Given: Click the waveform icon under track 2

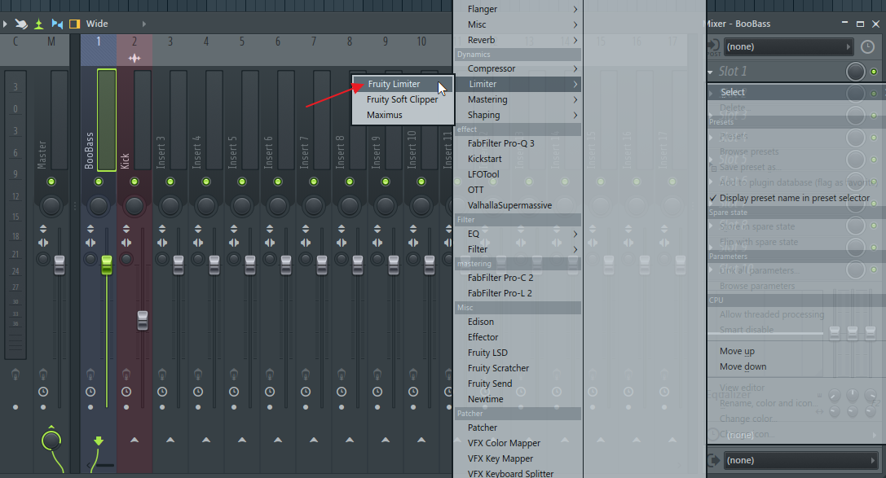Looking at the screenshot, I should pos(134,58).
